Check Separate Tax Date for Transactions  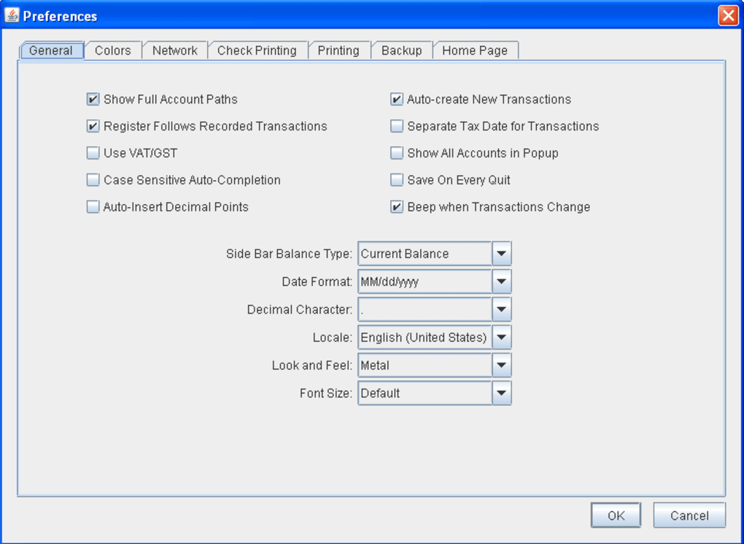tap(397, 126)
